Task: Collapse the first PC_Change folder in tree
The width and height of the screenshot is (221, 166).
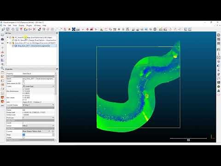Action: [8, 37]
